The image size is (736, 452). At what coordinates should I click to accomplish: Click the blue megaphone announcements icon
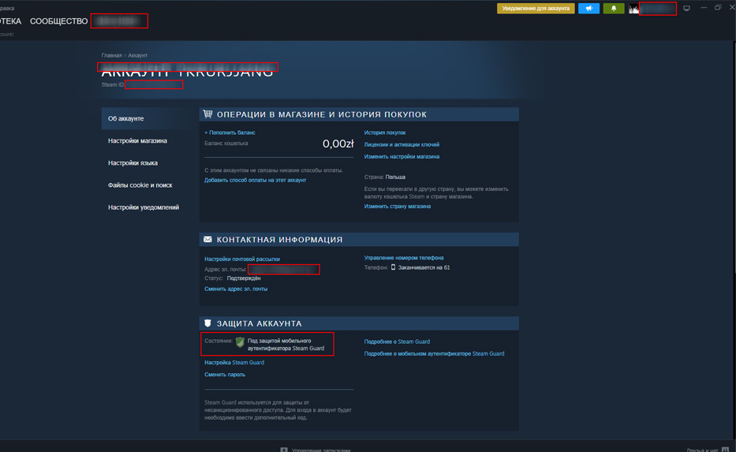coord(588,9)
